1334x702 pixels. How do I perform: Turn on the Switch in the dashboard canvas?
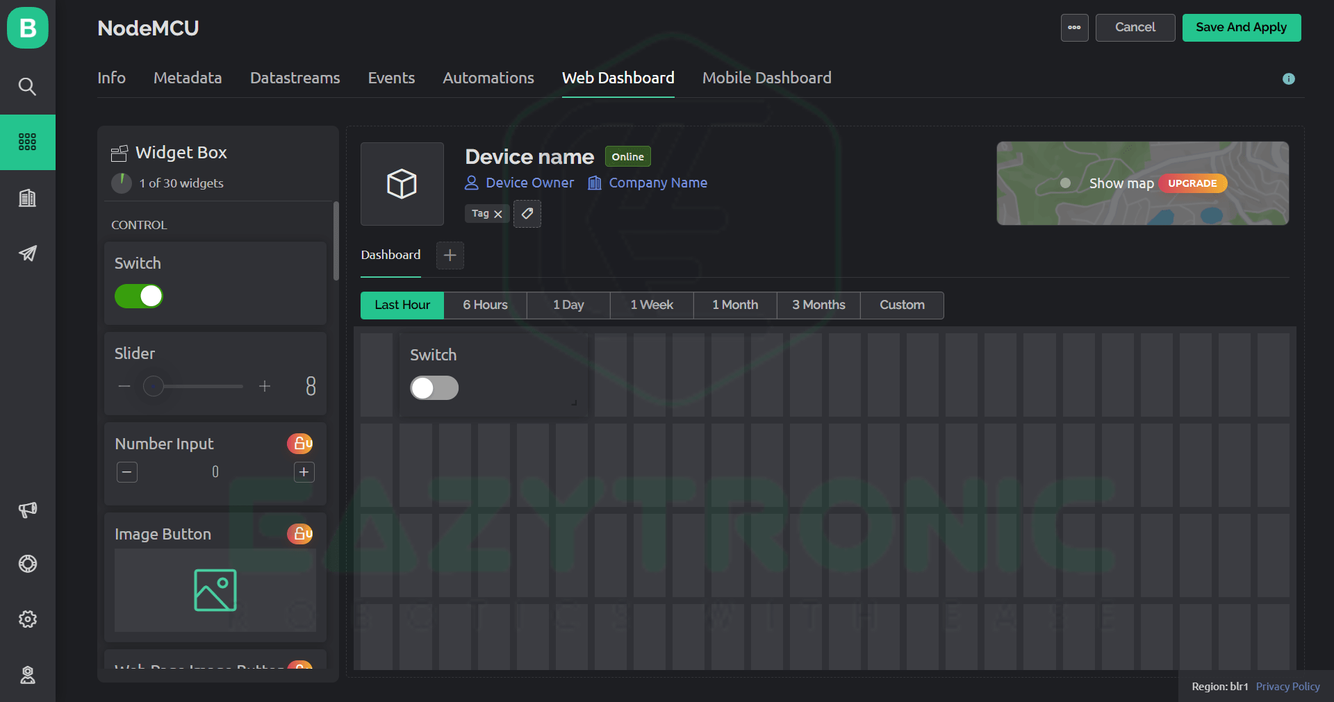tap(434, 388)
